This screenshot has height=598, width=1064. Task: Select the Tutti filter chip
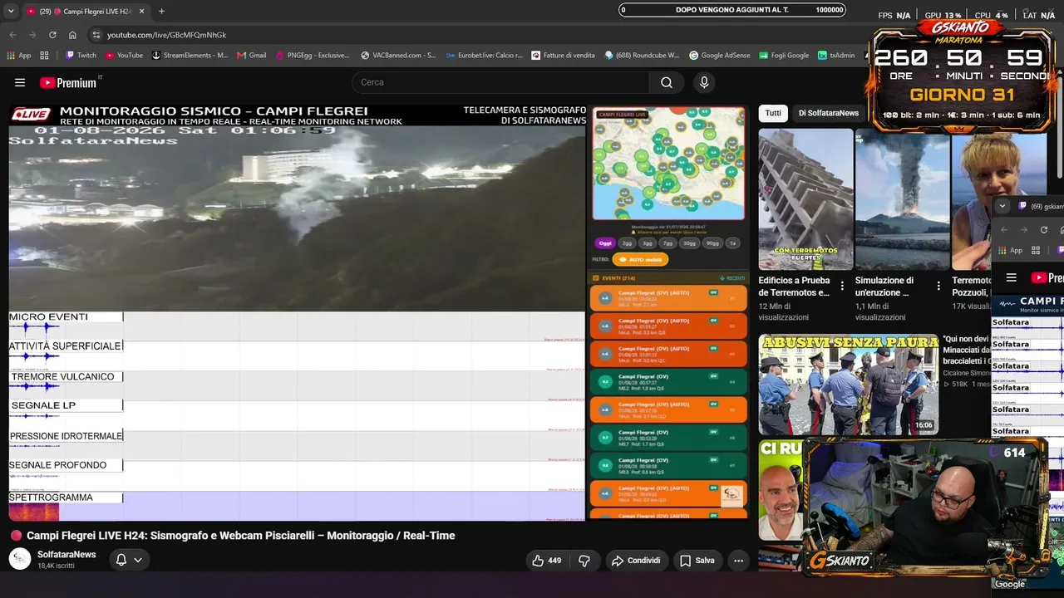[x=773, y=113]
